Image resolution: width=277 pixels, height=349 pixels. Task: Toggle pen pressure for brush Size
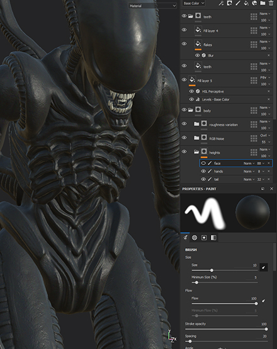[264, 267]
